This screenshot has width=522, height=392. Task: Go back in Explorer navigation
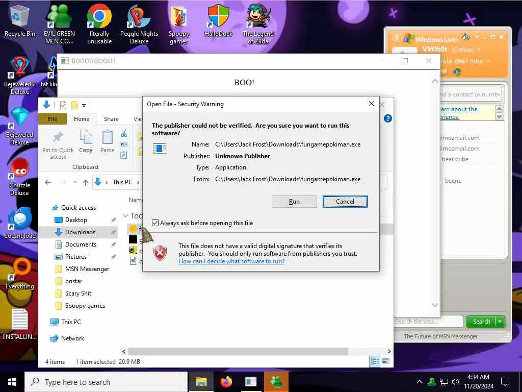(x=48, y=182)
